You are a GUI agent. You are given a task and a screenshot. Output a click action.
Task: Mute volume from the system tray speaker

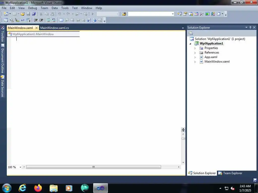click(233, 188)
